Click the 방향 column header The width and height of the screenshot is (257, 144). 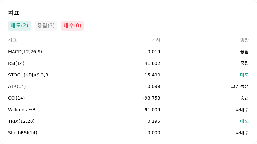244,40
